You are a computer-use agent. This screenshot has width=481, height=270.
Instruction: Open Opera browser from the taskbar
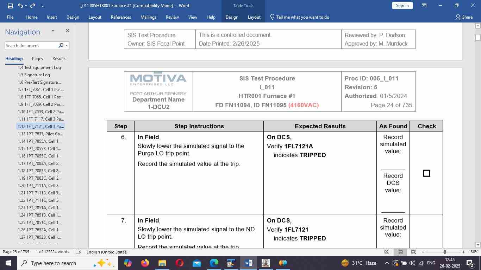[179, 263]
